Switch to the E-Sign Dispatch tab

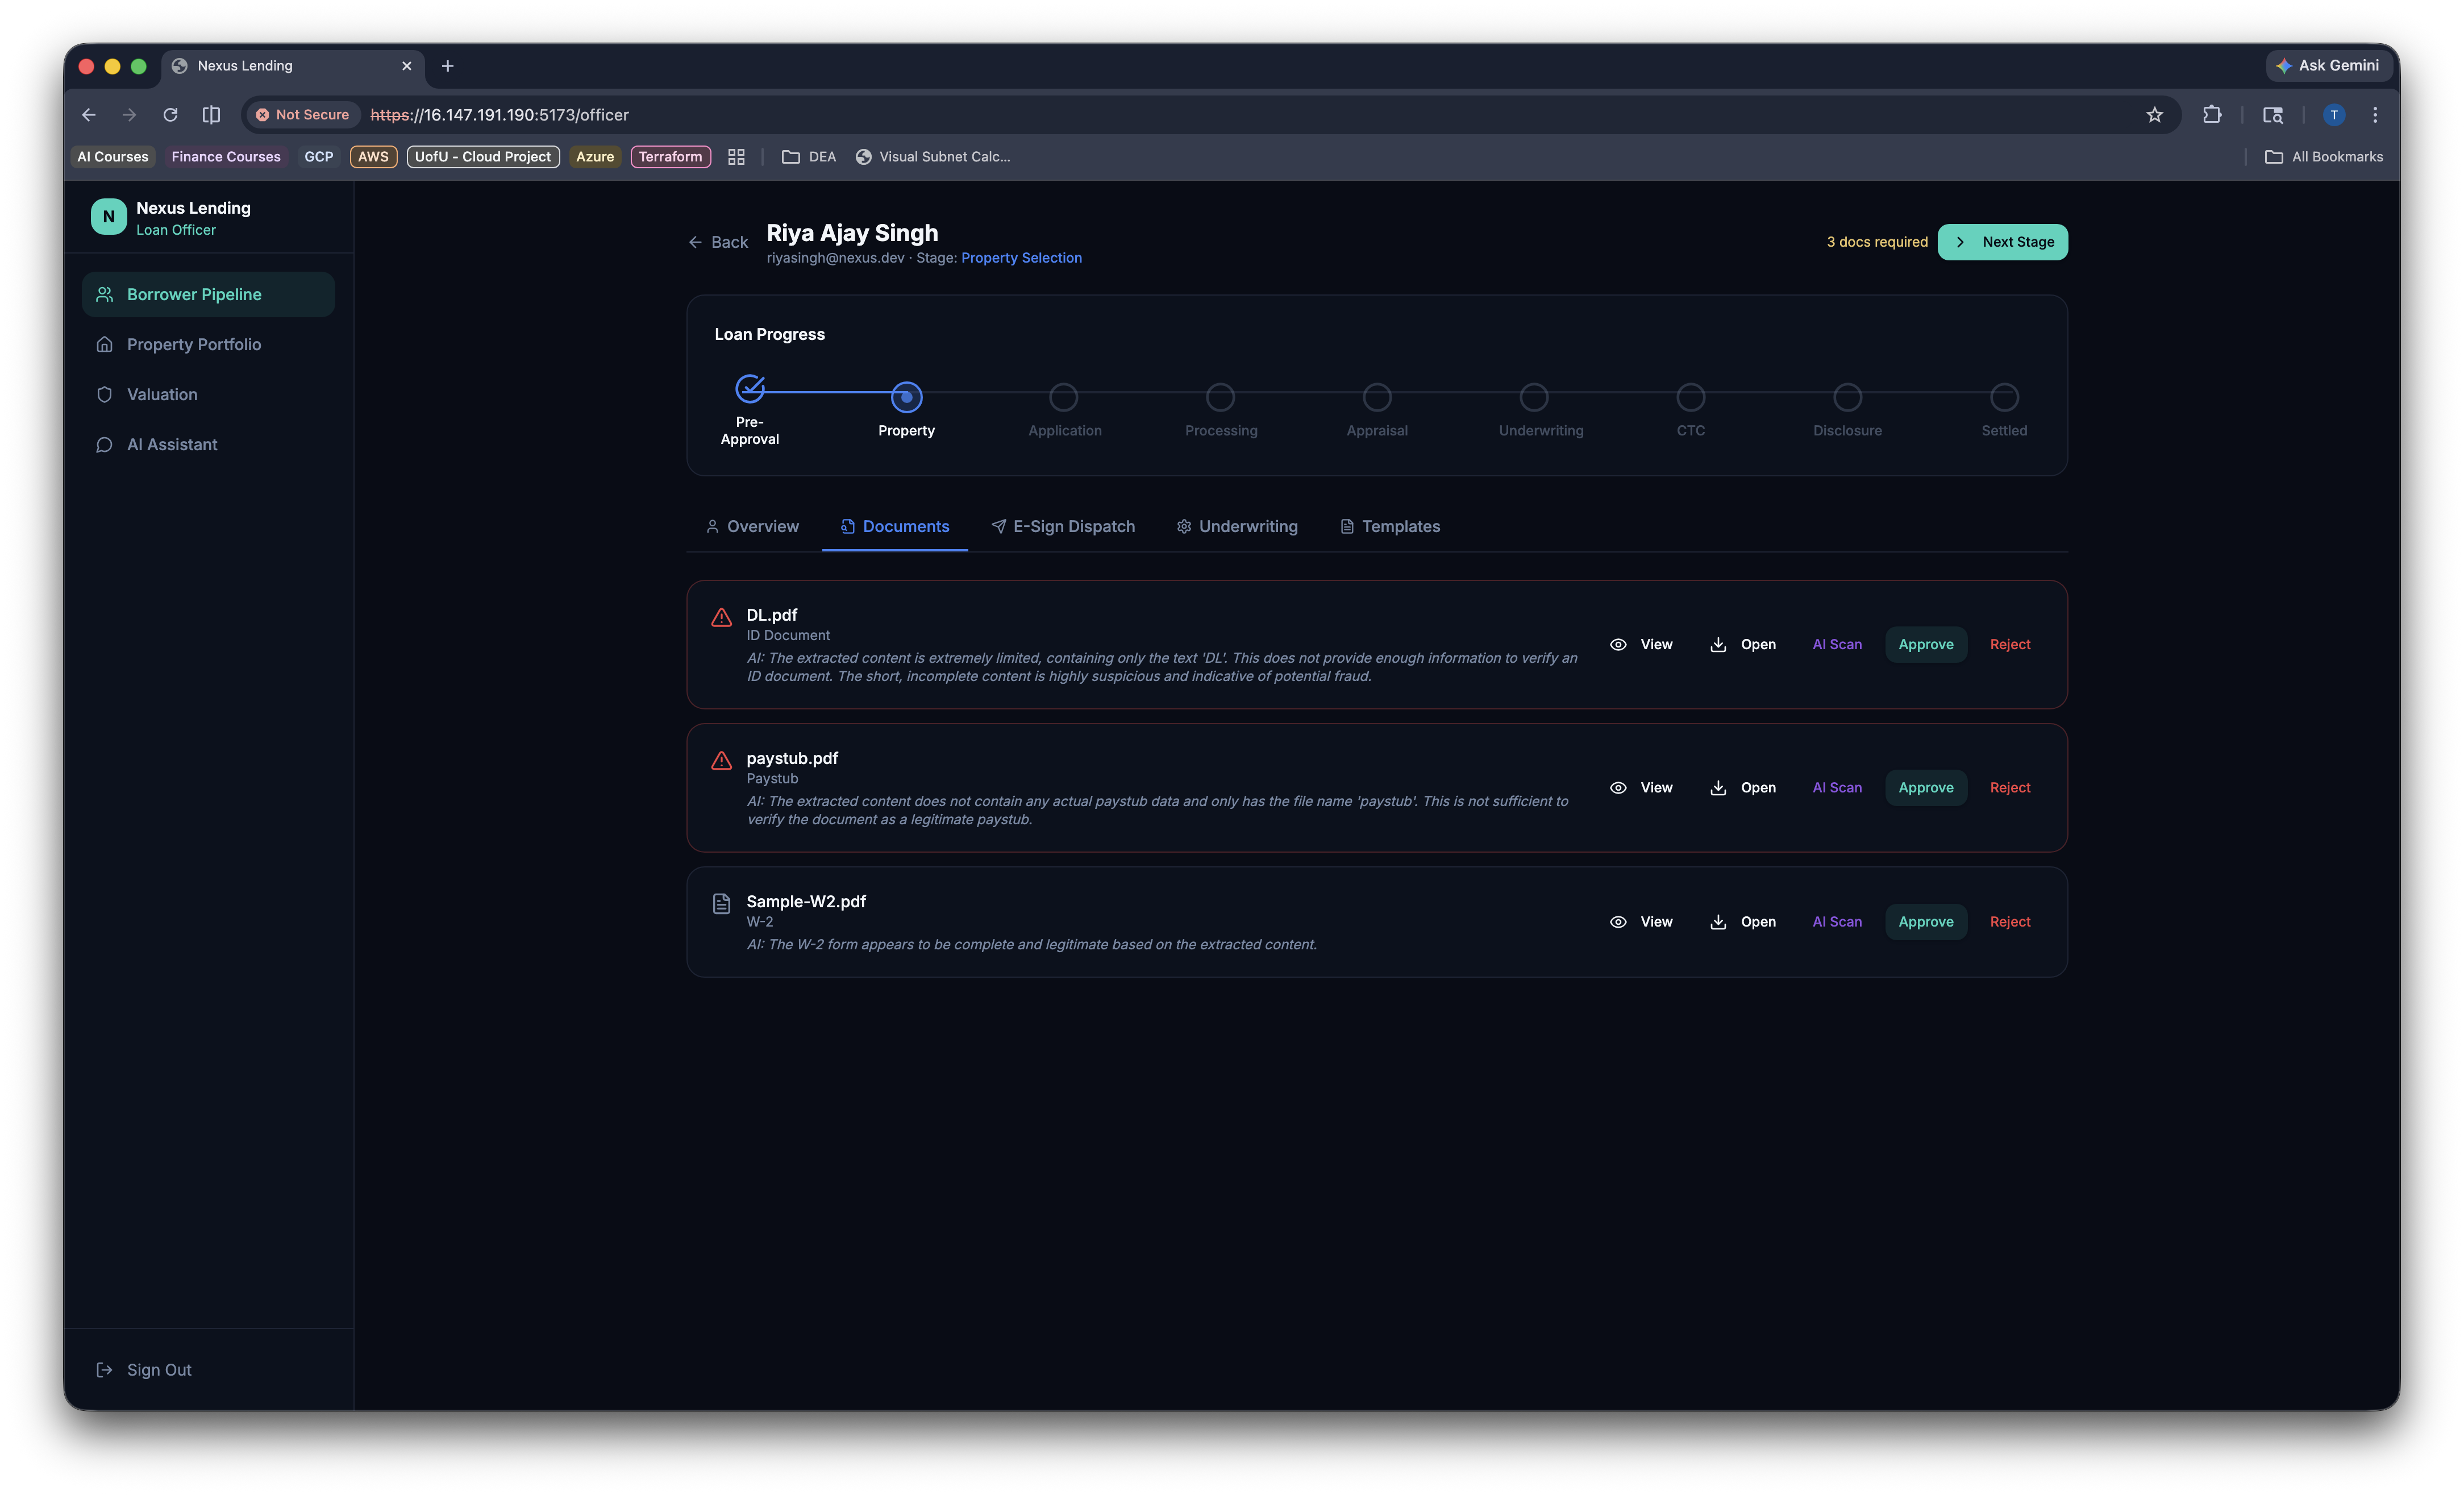(x=1062, y=526)
